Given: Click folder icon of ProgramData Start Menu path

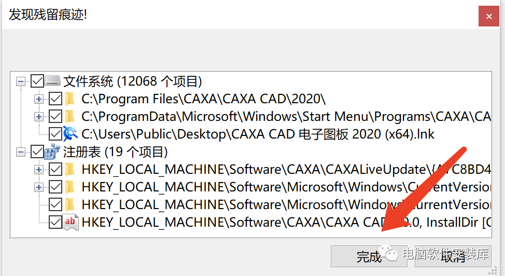Looking at the screenshot, I should [69, 116].
